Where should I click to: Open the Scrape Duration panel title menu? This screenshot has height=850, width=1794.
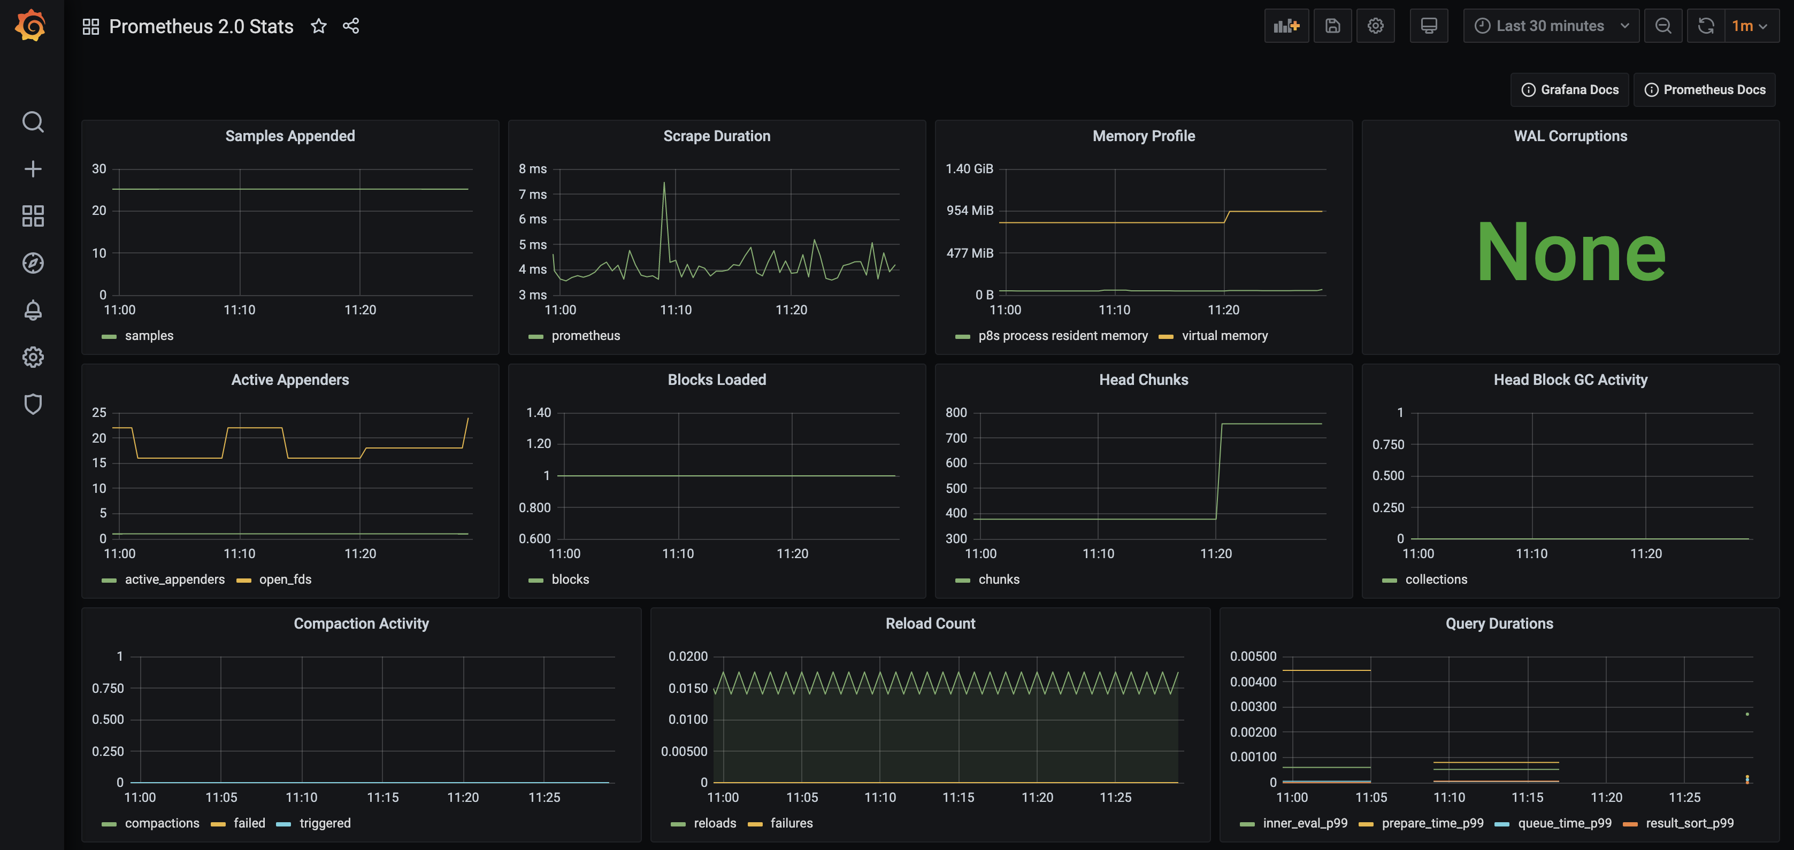pos(716,136)
